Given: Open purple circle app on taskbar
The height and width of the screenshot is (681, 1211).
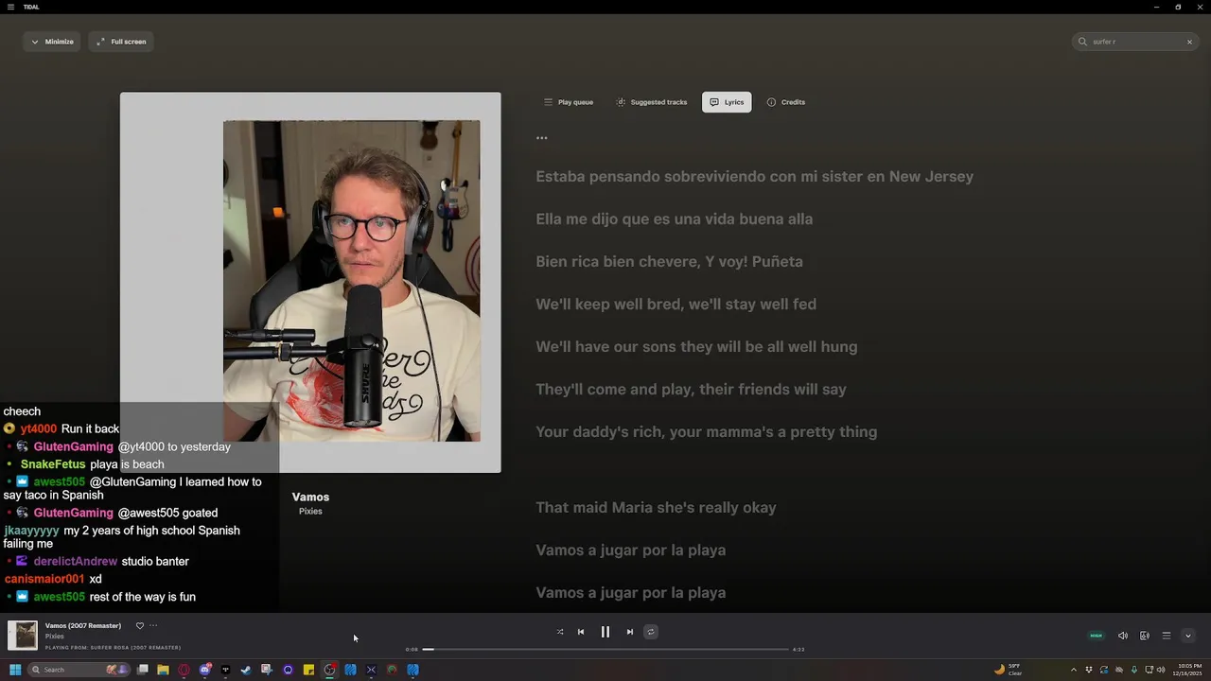Looking at the screenshot, I should [289, 670].
